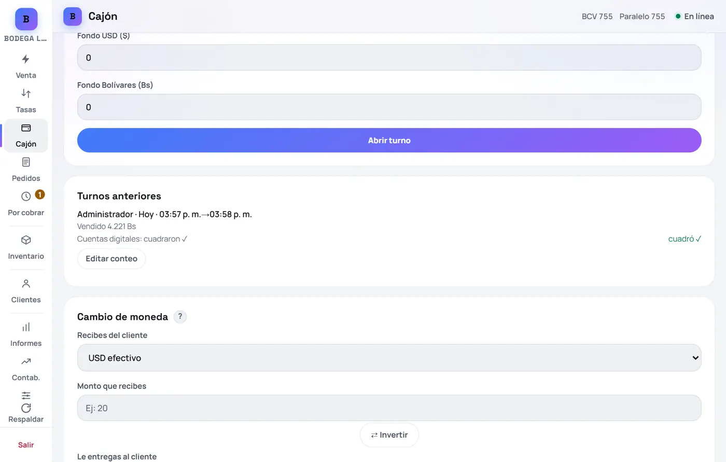Click the B logo beside Cajón title
Screen dimensions: 726x462
point(73,17)
